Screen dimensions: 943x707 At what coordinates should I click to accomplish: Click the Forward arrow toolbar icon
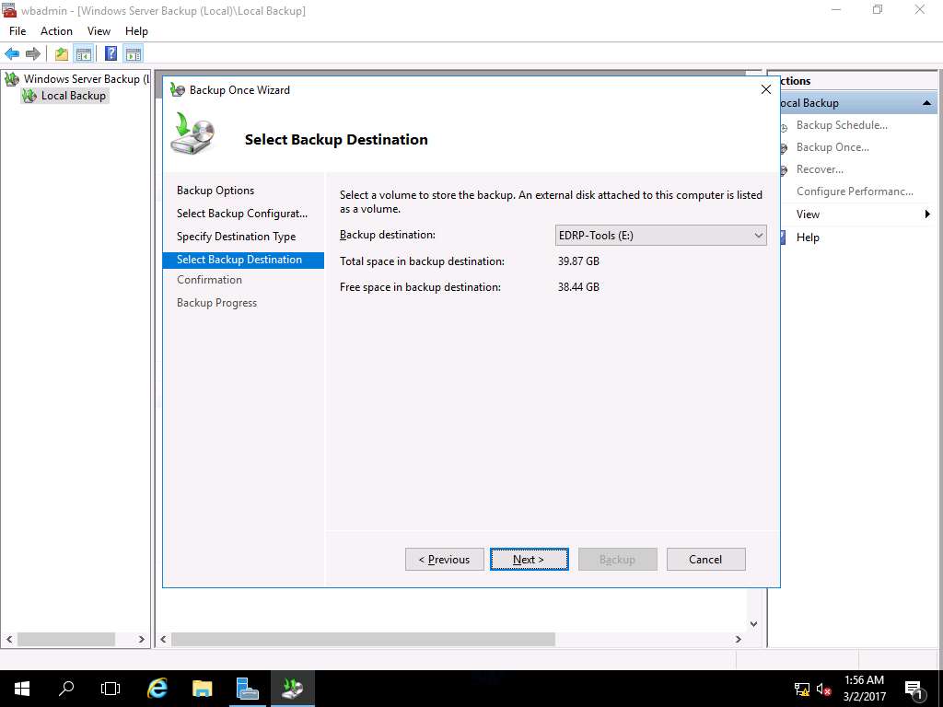[x=33, y=54]
